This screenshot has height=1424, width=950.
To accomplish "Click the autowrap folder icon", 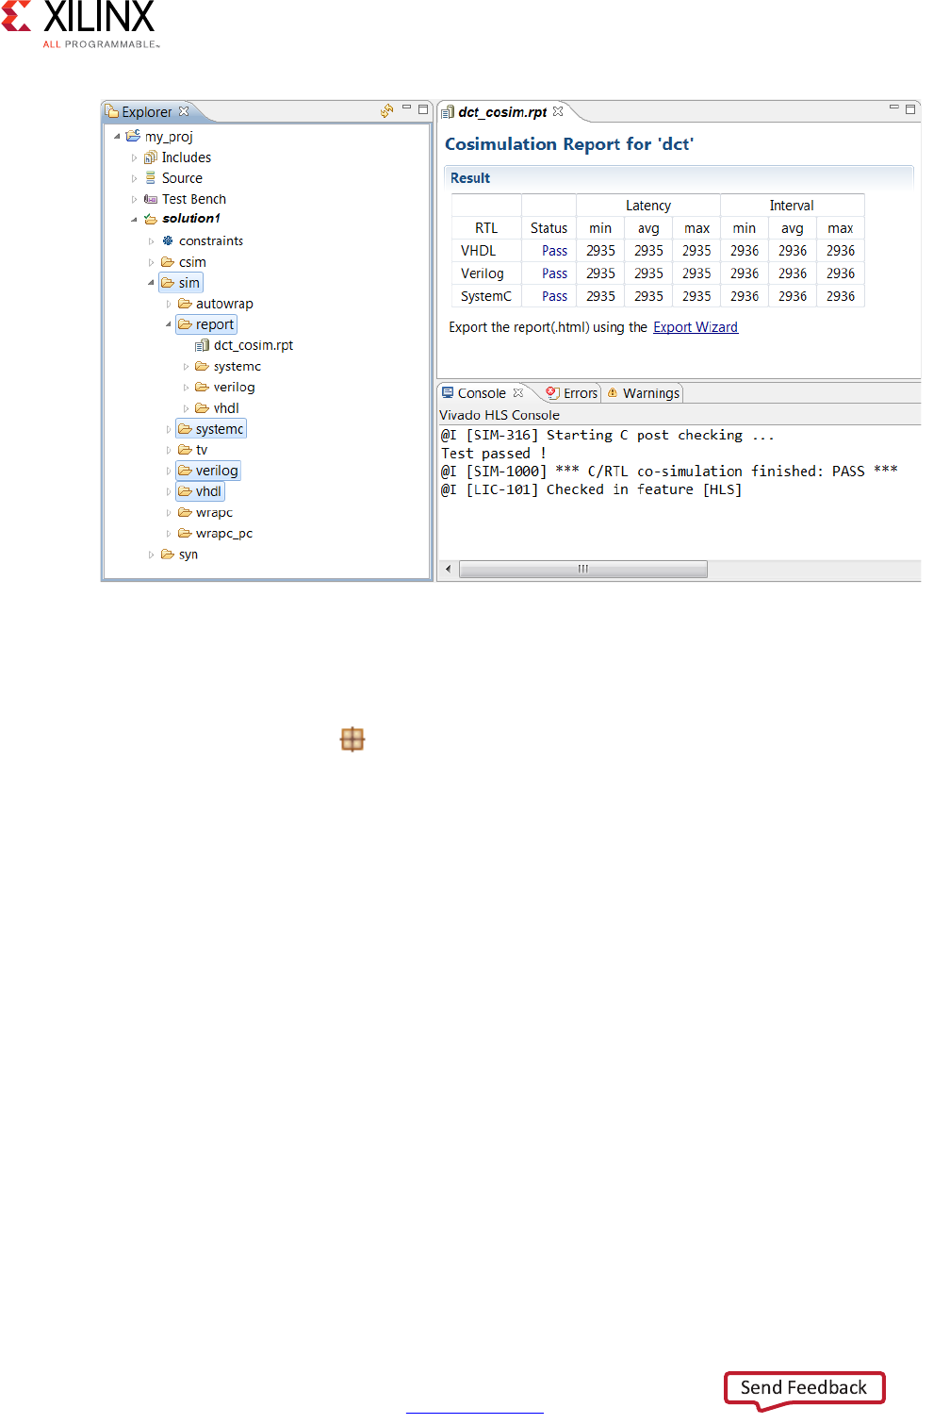I will click(x=185, y=304).
